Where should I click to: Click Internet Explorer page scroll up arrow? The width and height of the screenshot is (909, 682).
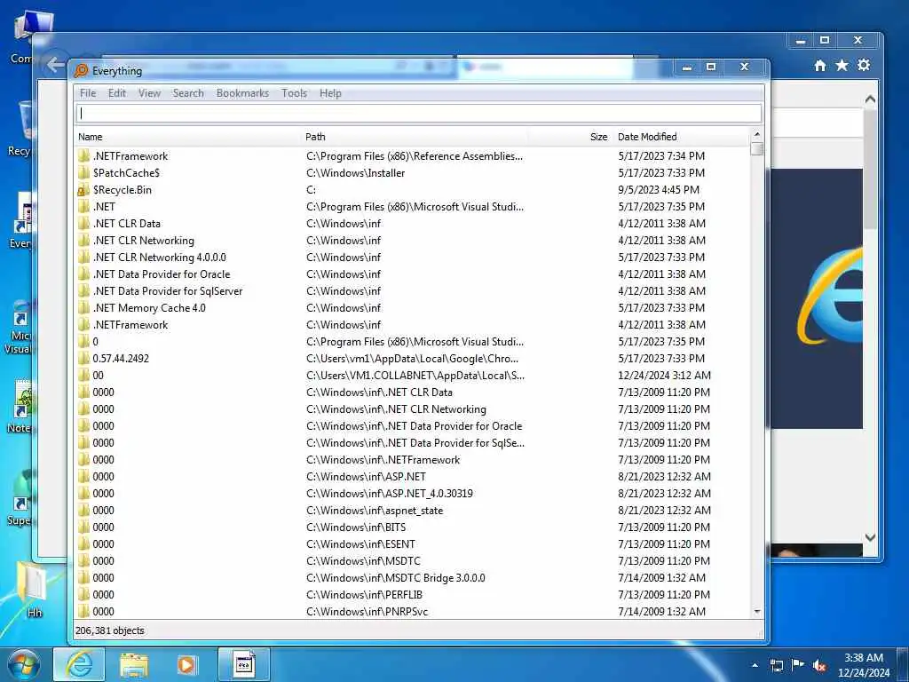pos(870,99)
